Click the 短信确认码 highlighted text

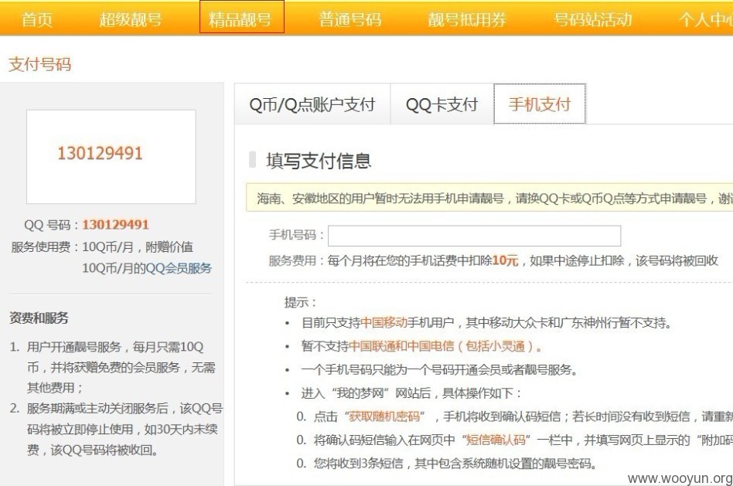click(x=496, y=440)
